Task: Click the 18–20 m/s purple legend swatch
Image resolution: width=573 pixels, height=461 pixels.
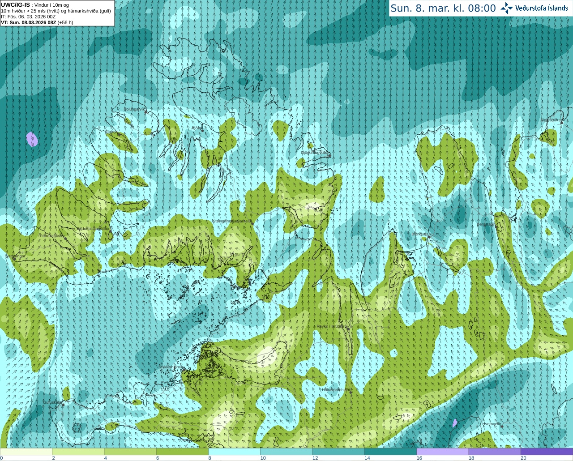Action: (495, 452)
